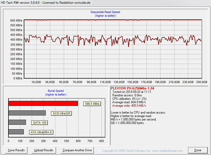Click the MB/s = 1,000,000 bytes line
This screenshot has height=155, width=211.
click(134, 119)
